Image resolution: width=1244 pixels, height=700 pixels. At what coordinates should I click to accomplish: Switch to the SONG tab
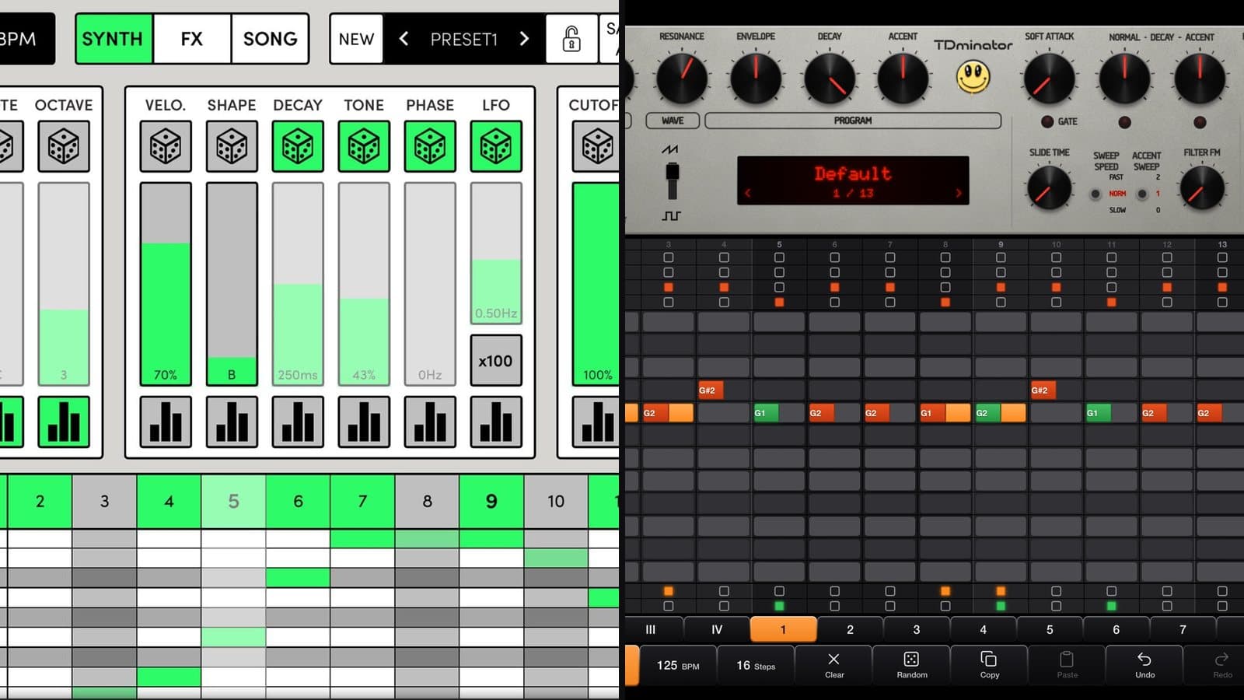[x=270, y=39]
